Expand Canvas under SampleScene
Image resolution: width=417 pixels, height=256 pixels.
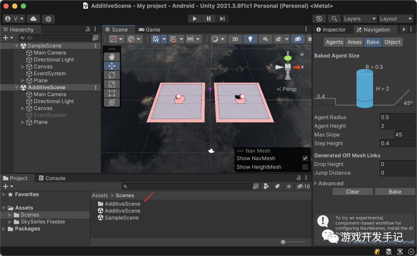(x=23, y=67)
